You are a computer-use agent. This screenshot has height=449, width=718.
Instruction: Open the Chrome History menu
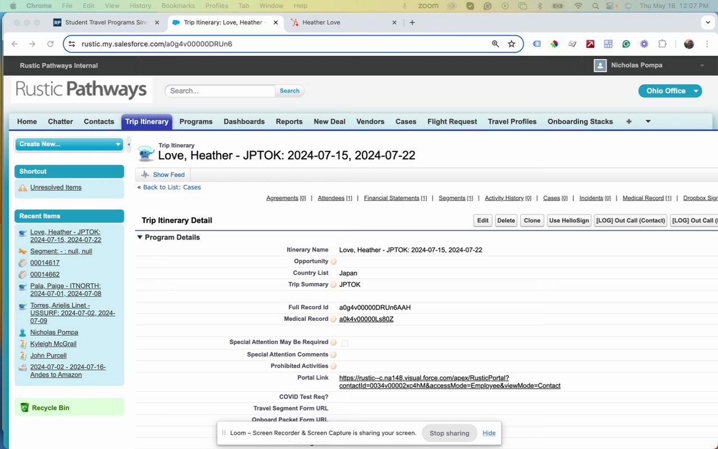click(x=140, y=6)
